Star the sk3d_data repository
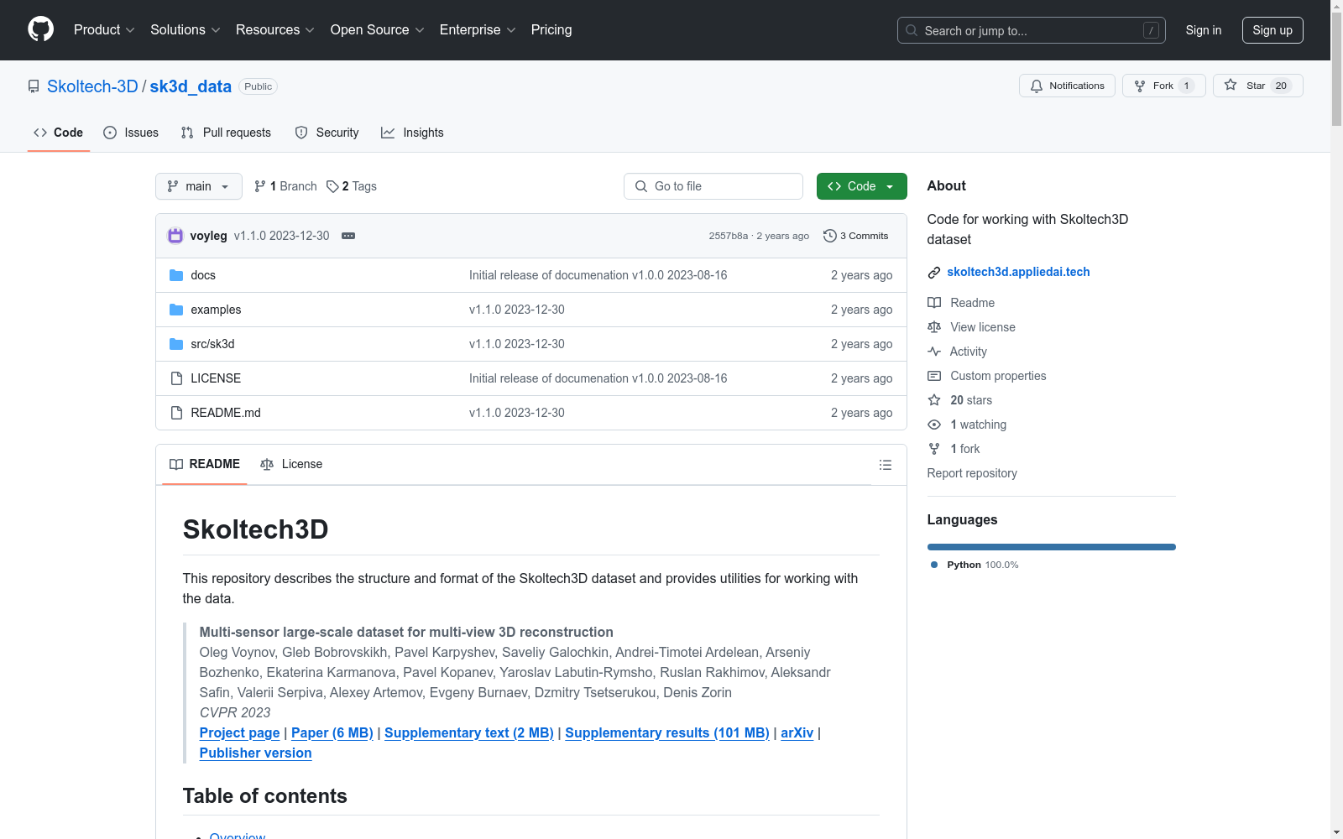Image resolution: width=1343 pixels, height=839 pixels. pos(1257,86)
